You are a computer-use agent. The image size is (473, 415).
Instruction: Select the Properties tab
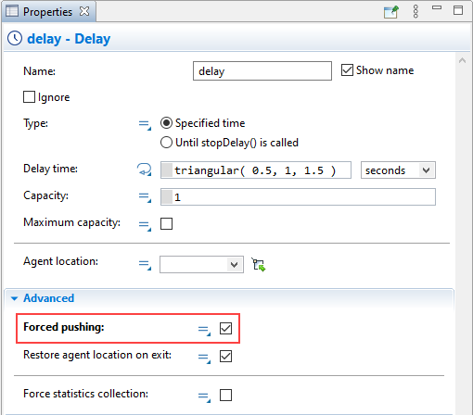[x=47, y=12]
